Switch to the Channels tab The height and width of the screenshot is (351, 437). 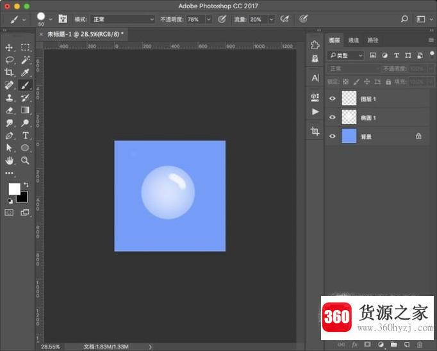(x=353, y=40)
